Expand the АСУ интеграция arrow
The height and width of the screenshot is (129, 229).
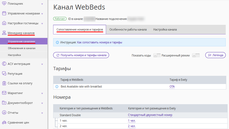[x=42, y=64]
